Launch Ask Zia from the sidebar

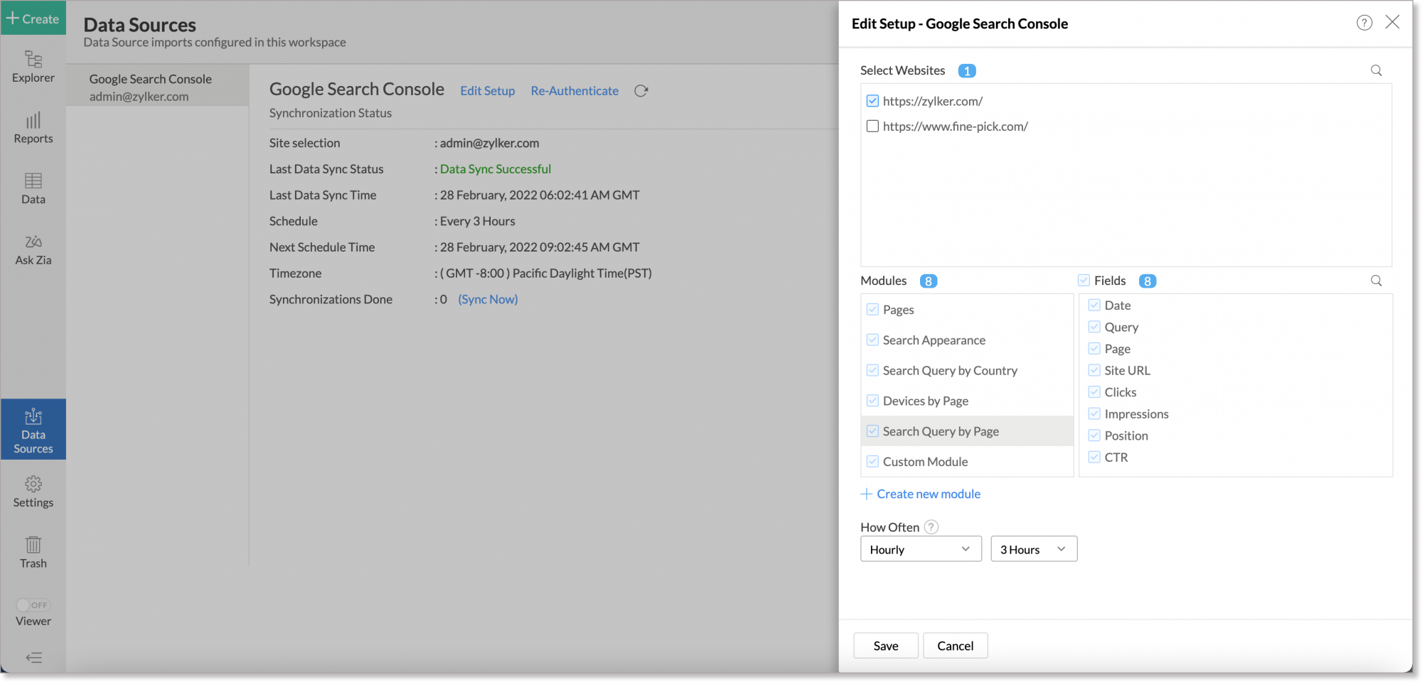click(x=33, y=248)
